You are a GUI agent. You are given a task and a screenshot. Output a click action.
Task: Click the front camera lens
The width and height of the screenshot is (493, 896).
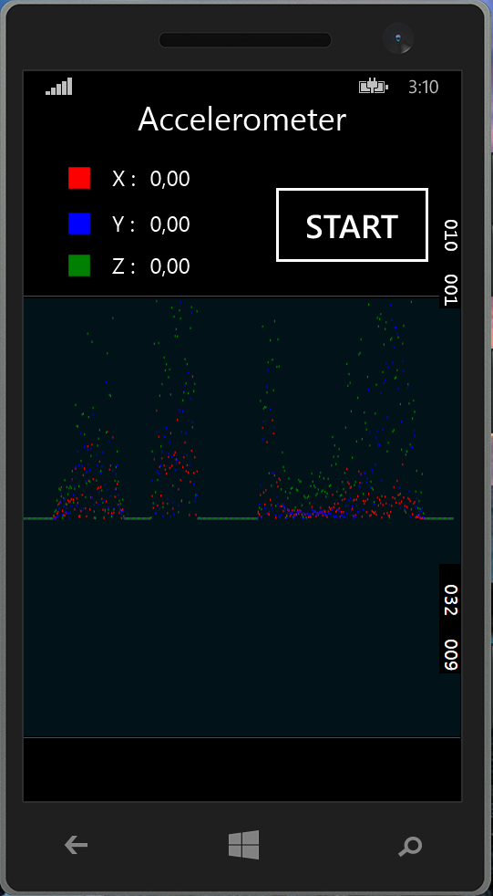tap(397, 39)
